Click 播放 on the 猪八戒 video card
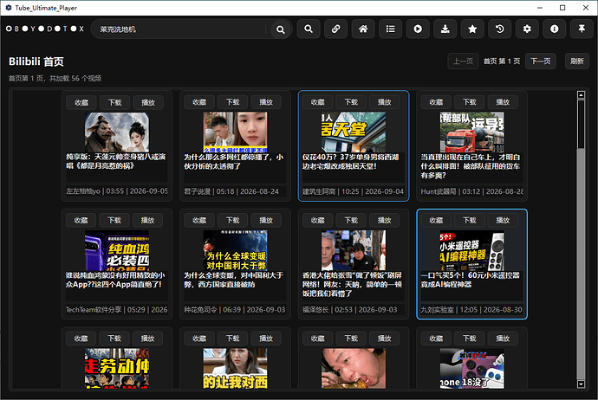This screenshot has height=400, width=598. [x=148, y=102]
